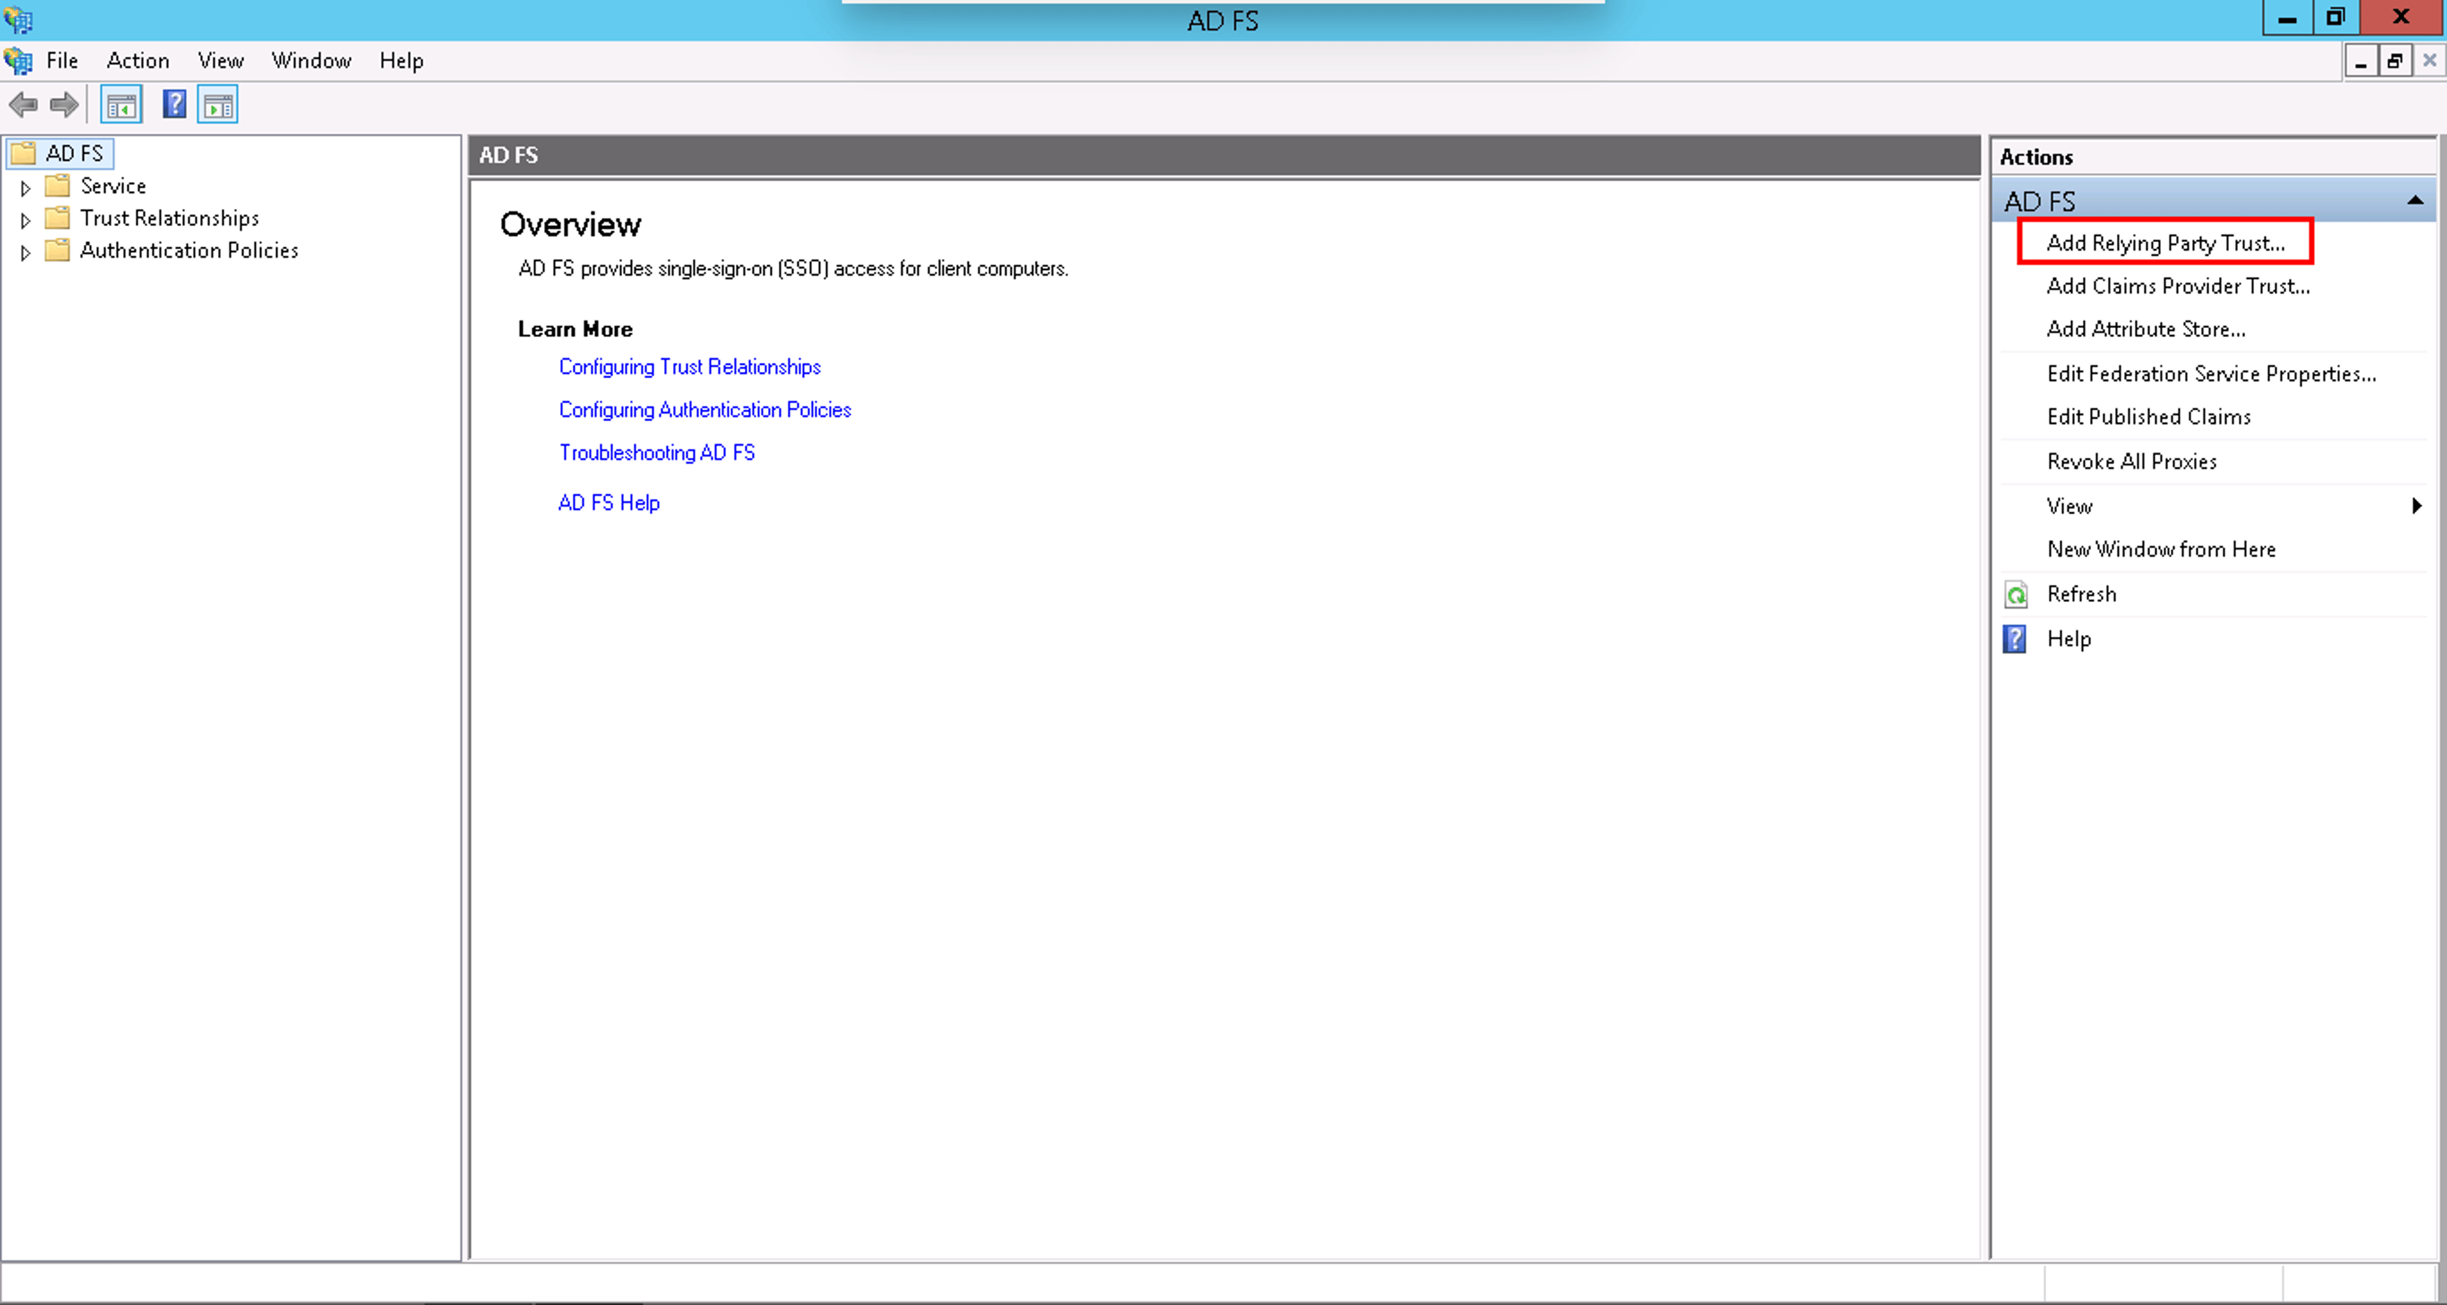The width and height of the screenshot is (2447, 1305).
Task: Click the MMC icon beside File menu
Action: coord(18,61)
